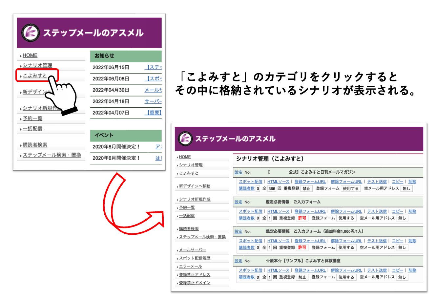Open HTMLソース for こよみすと体験講座
The image size is (435, 300).
(x=279, y=270)
